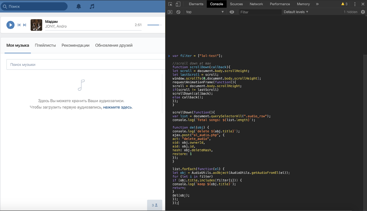The image size is (367, 211).
Task: Toggle the live expression eye icon
Action: pos(232,12)
